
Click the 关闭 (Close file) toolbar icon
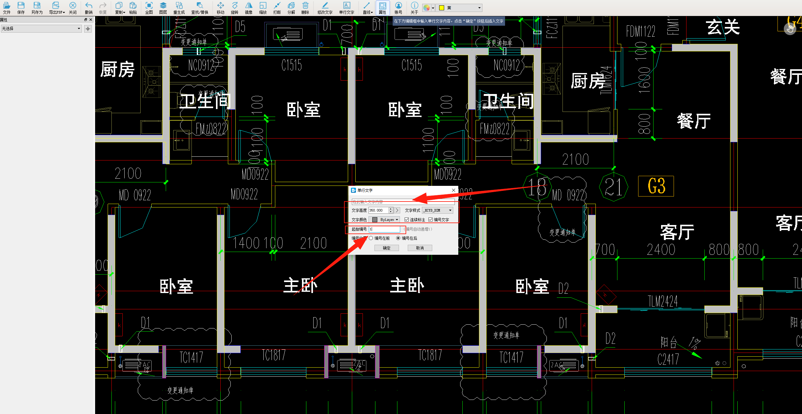(73, 8)
